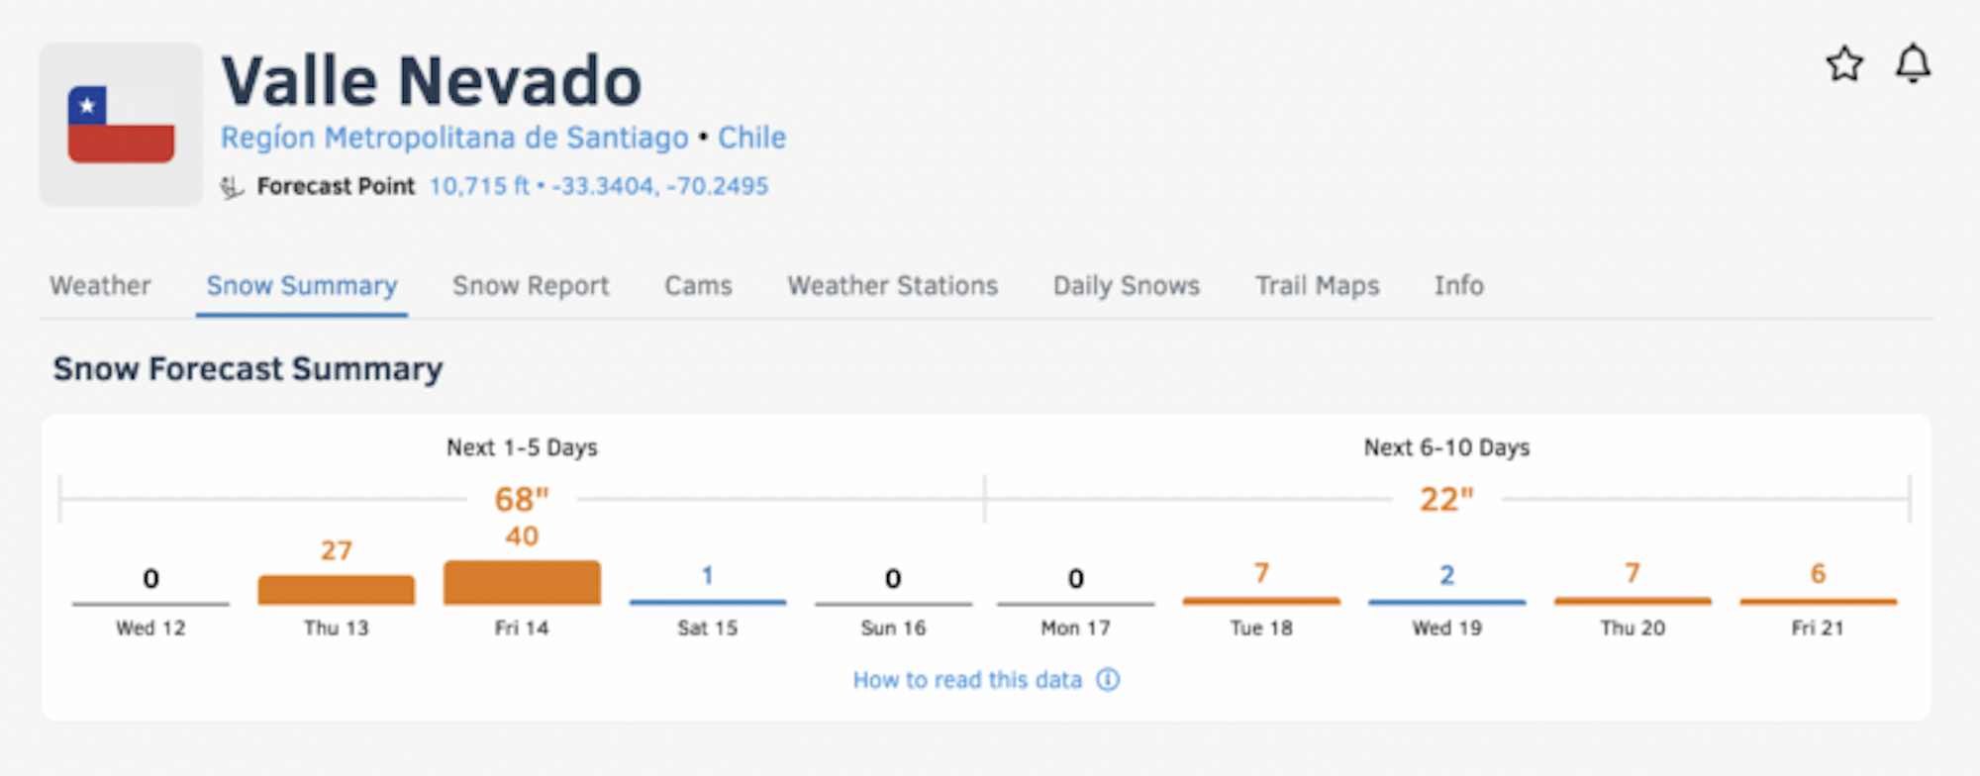
Task: Click the favorite star icon
Action: 1844,64
